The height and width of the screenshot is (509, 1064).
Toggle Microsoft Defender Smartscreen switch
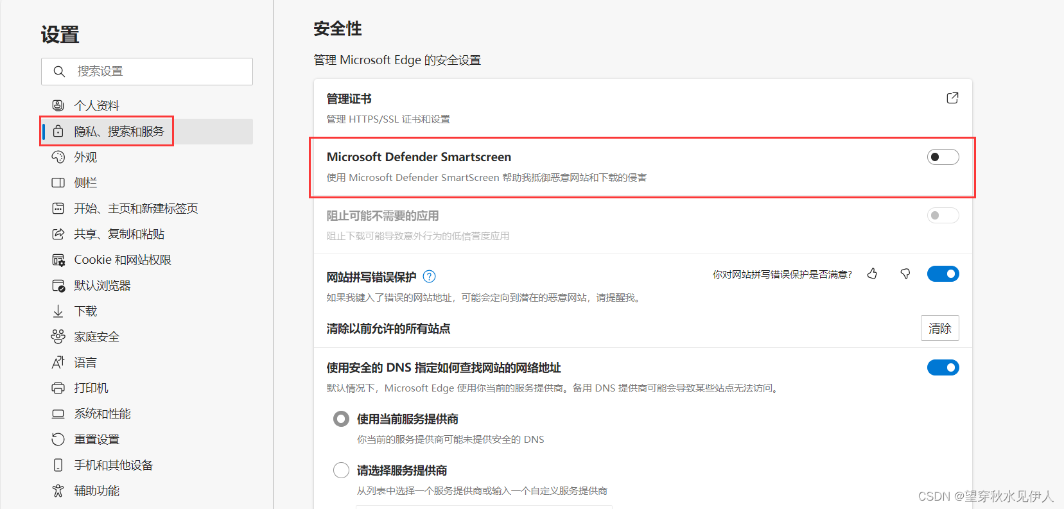pos(943,157)
